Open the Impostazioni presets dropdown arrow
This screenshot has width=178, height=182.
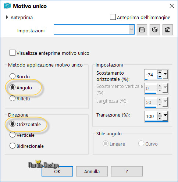[131, 29]
